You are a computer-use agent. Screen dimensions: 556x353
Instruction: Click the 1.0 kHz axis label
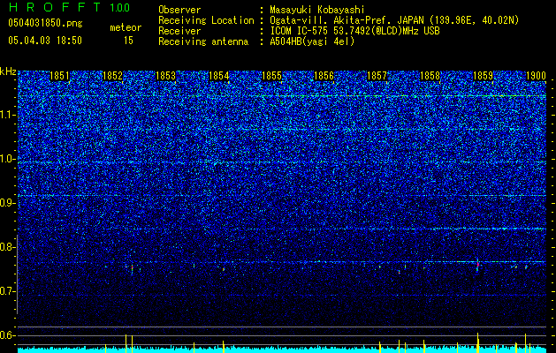click(x=8, y=159)
